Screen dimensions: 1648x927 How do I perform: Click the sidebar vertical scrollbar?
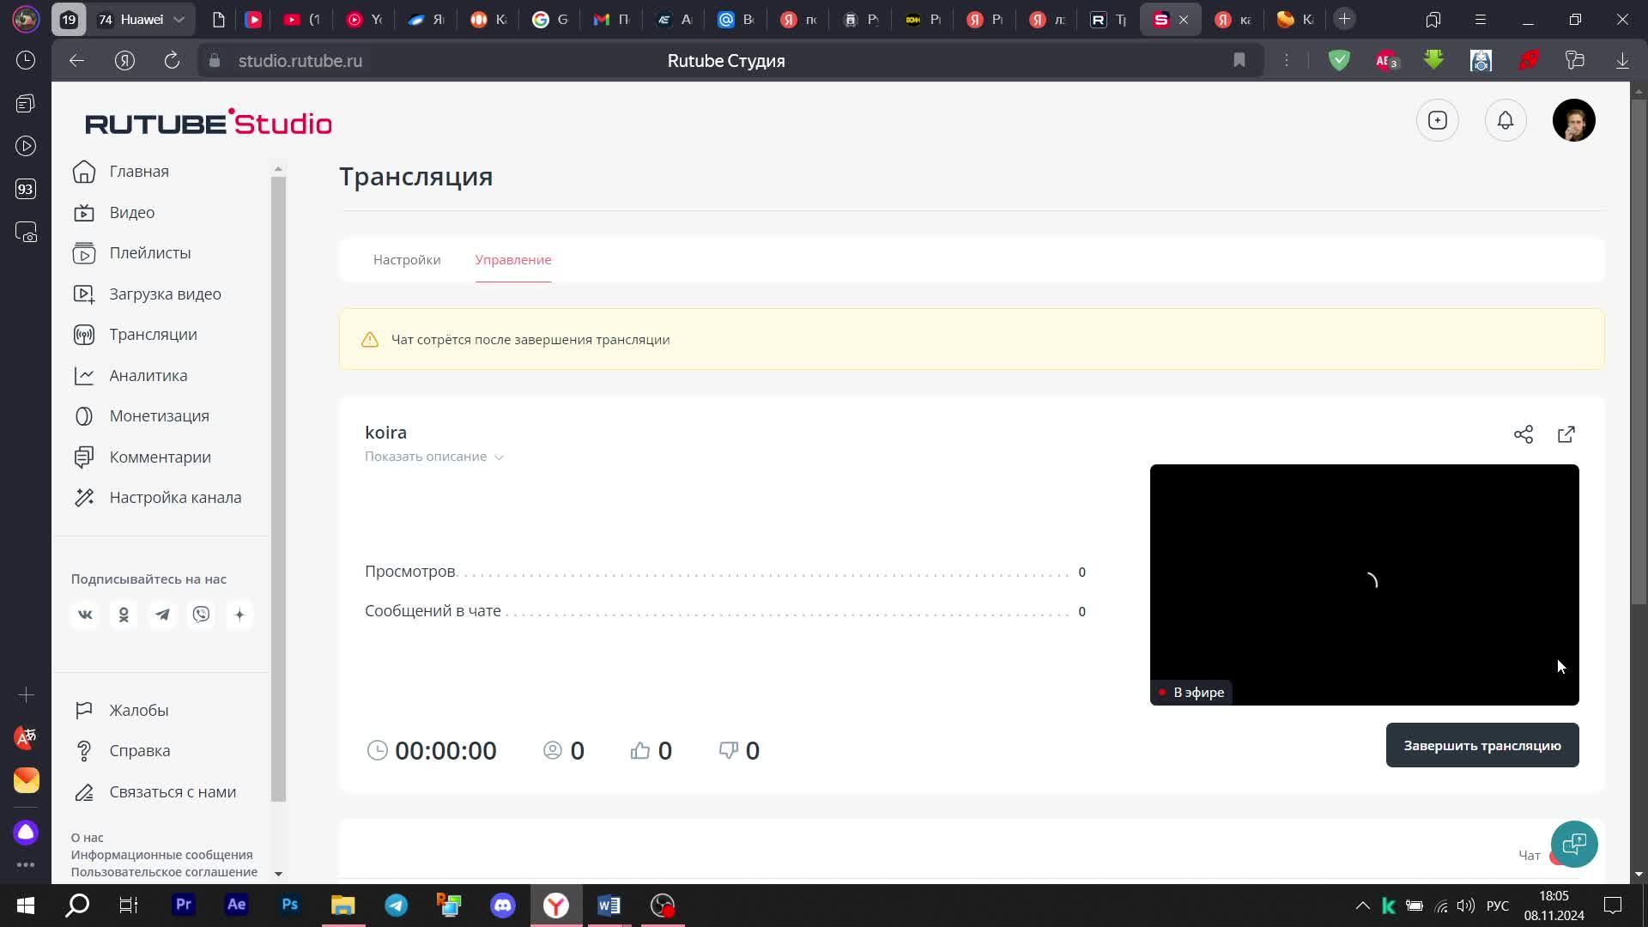click(277, 489)
